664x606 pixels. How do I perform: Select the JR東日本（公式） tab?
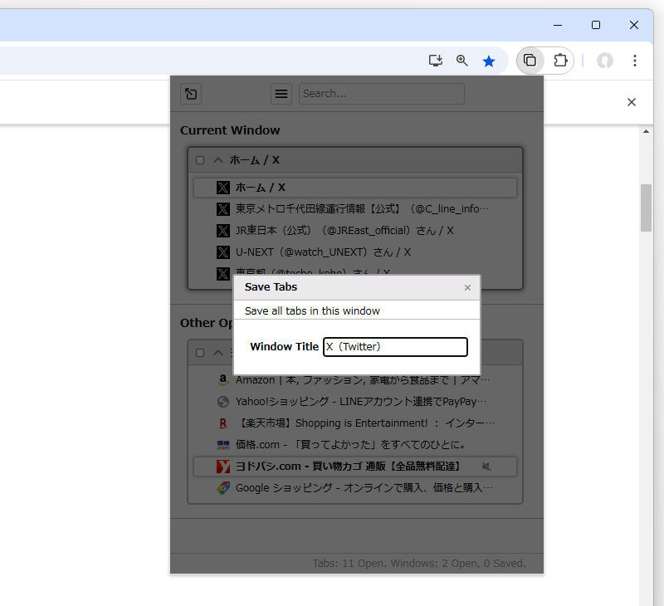coord(355,231)
